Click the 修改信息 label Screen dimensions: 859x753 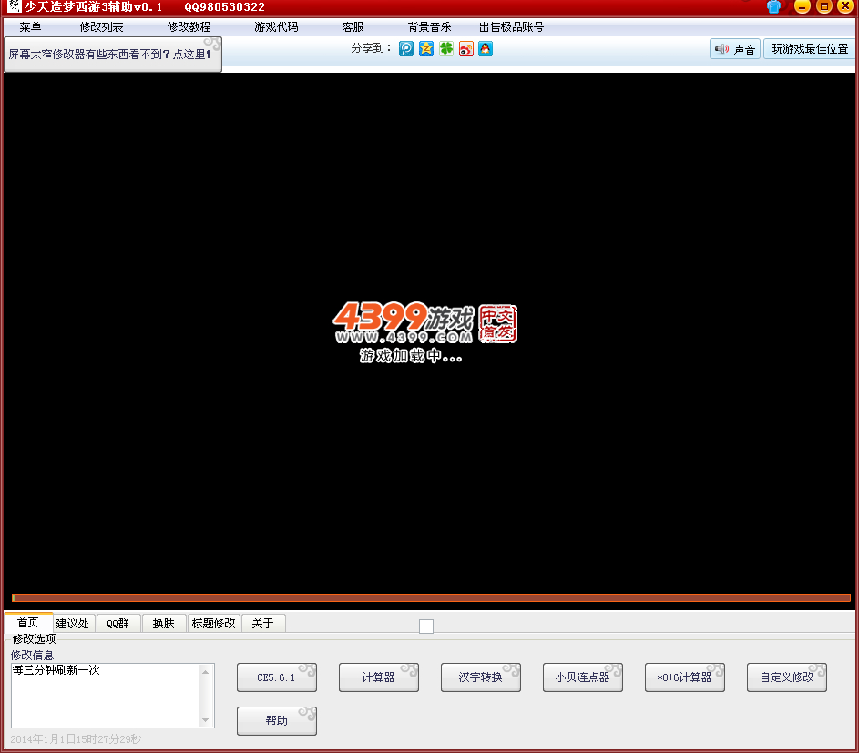point(32,655)
